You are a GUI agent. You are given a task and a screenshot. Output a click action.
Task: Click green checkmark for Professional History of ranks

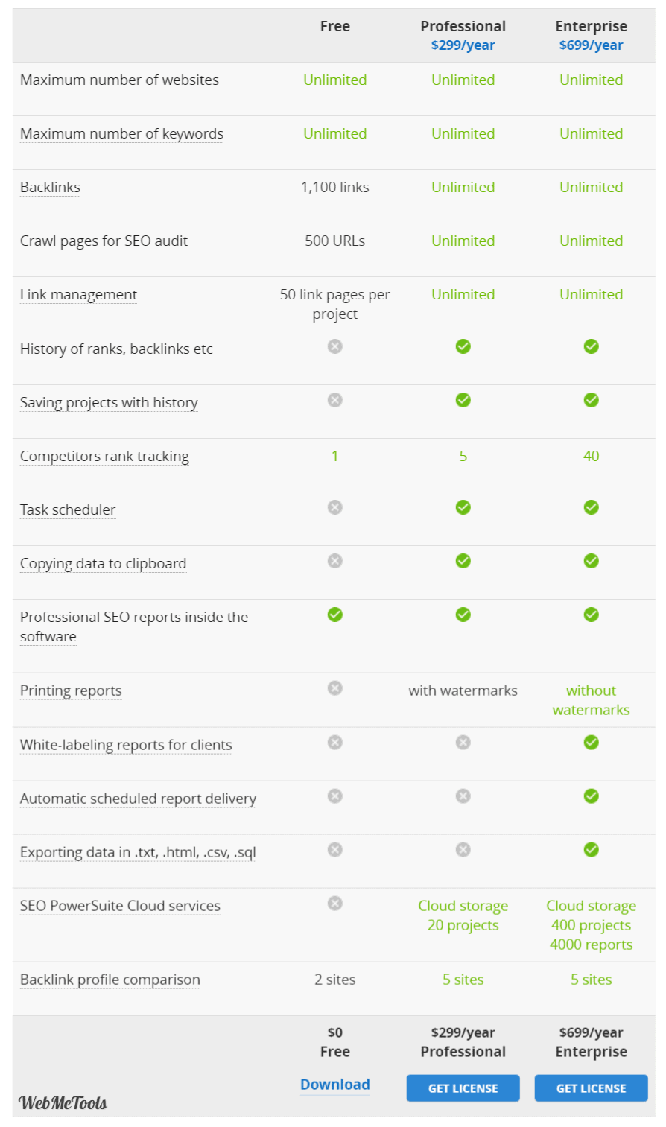click(x=463, y=346)
